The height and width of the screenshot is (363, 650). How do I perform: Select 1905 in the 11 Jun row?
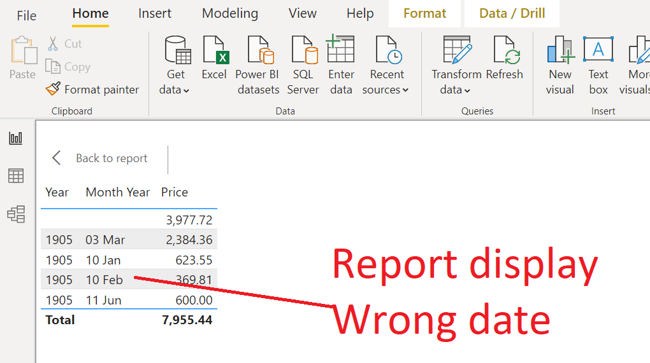click(x=59, y=300)
